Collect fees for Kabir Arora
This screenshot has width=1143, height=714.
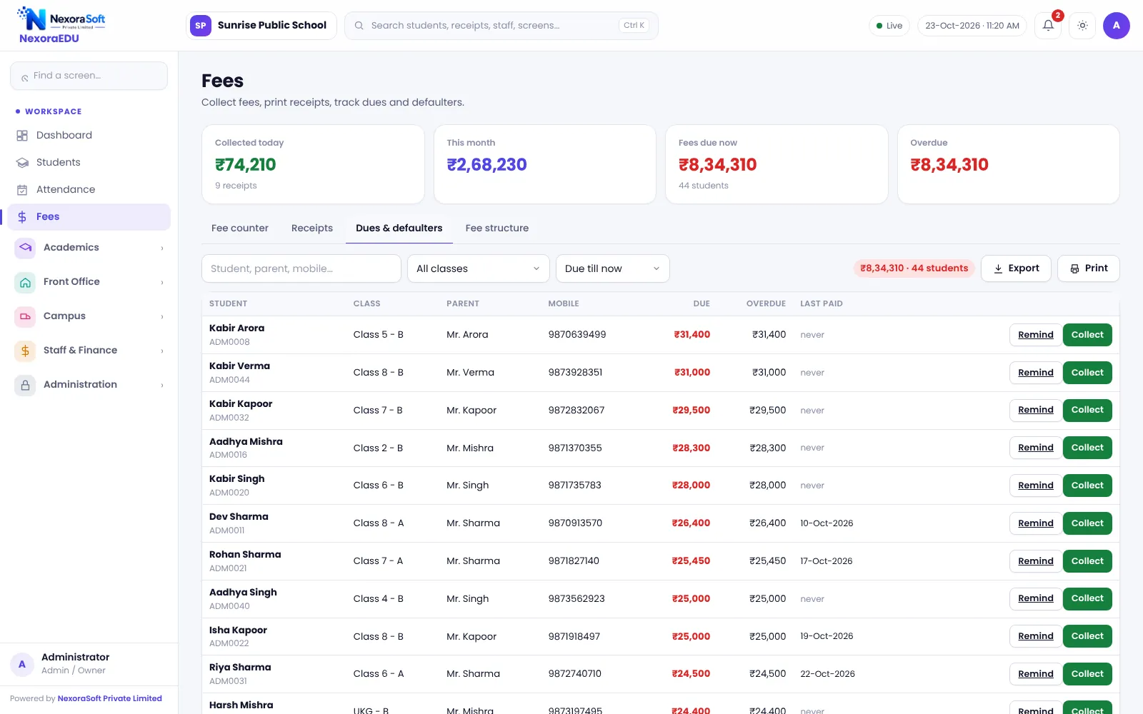(x=1087, y=335)
